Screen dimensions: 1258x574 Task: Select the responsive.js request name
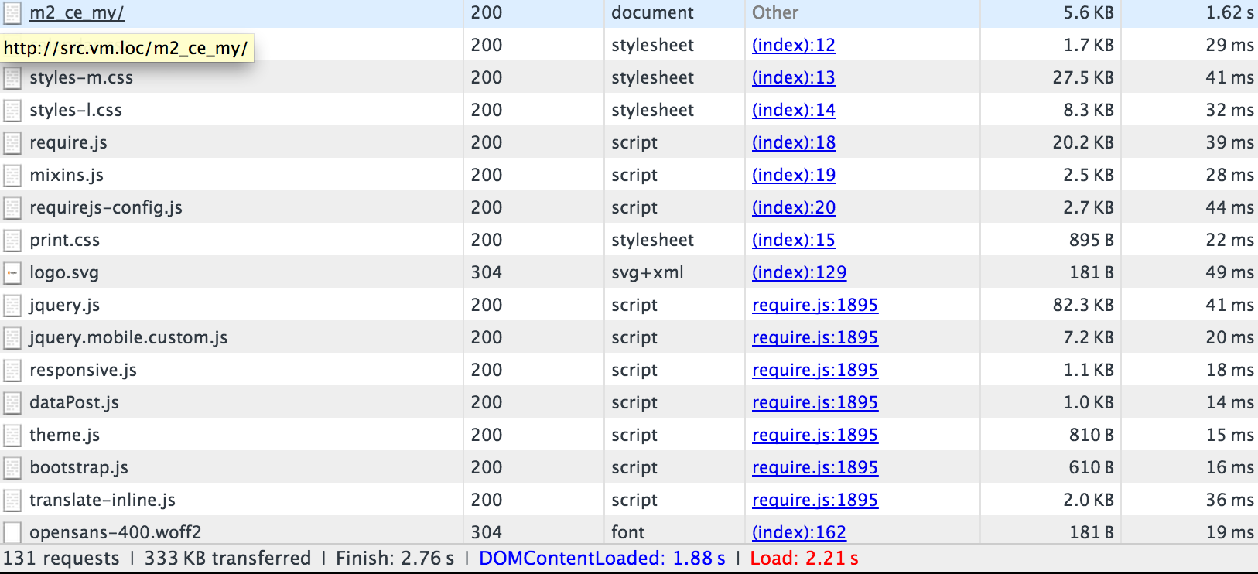[83, 370]
